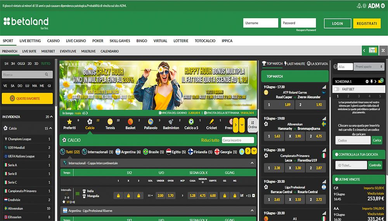This screenshot has width=388, height=221.
Task: Click the Recupera Password link
Action: (x=306, y=30)
